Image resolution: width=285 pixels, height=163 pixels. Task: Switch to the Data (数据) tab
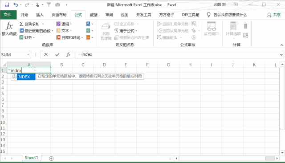coord(94,15)
